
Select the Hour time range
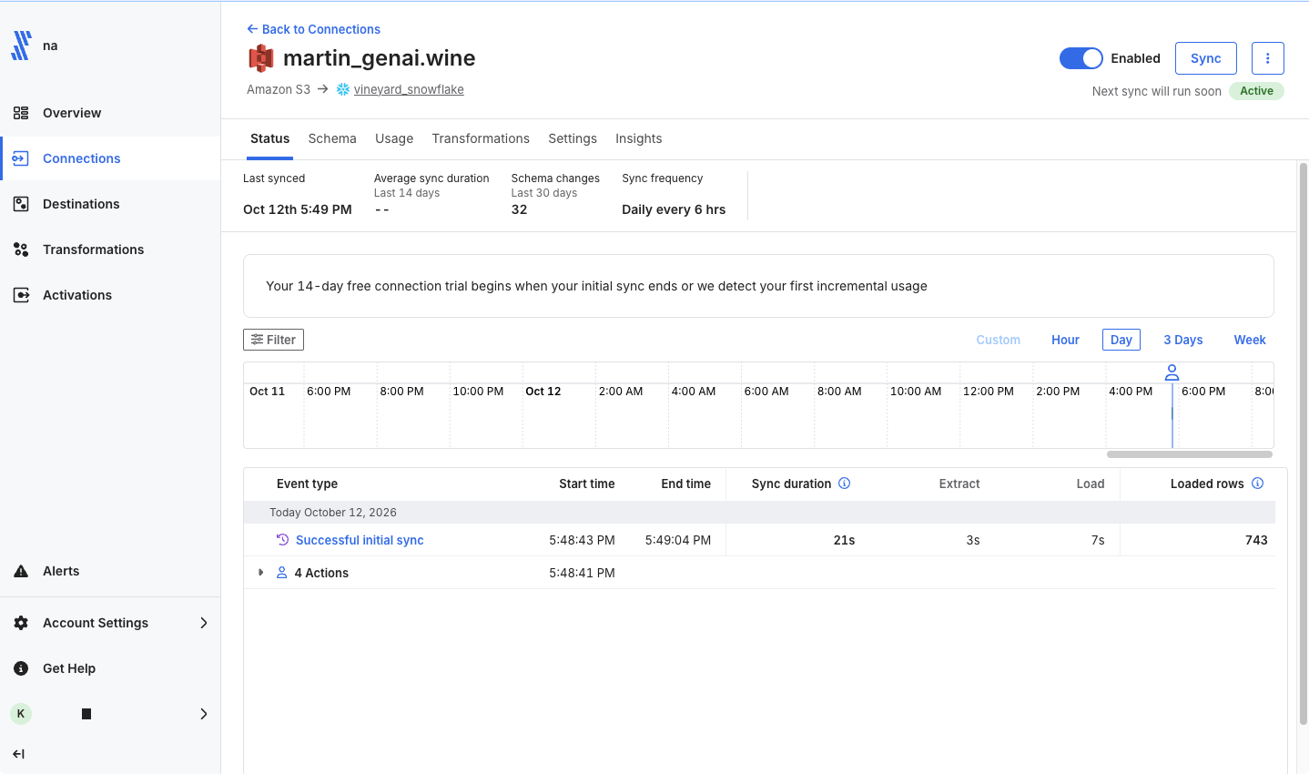tap(1065, 340)
